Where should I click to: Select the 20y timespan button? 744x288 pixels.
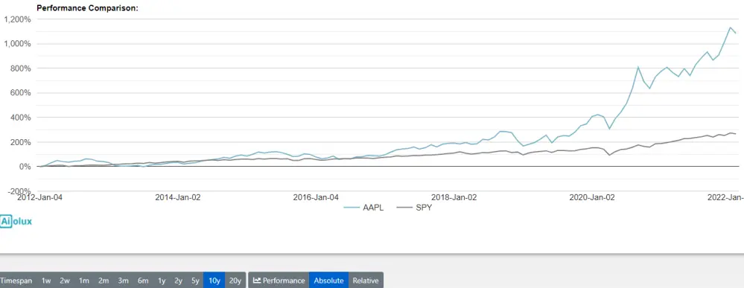(235, 281)
